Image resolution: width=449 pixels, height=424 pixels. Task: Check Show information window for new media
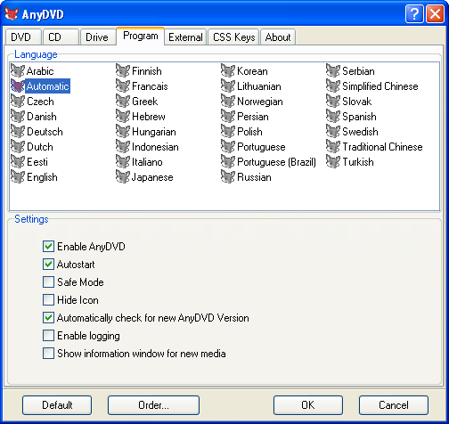[x=48, y=354]
